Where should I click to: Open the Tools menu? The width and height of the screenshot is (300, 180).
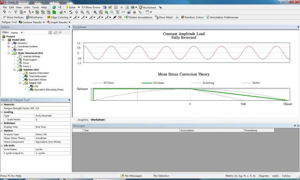point(35,7)
